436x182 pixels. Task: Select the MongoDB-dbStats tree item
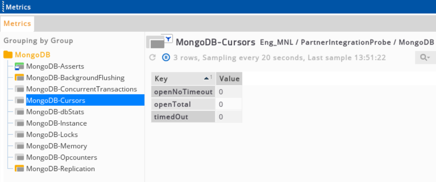coord(55,112)
